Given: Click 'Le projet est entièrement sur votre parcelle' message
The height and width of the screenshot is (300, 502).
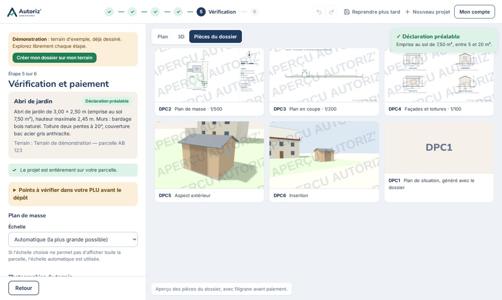Looking at the screenshot, I should 73,170.
